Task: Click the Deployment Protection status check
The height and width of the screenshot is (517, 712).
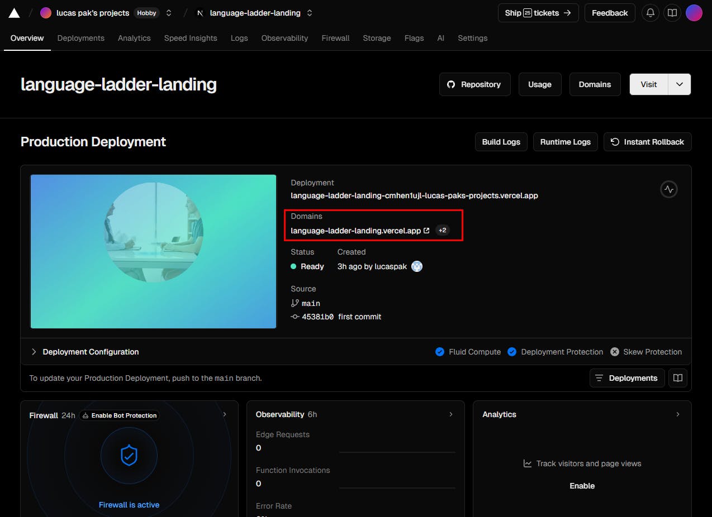Action: [x=555, y=352]
